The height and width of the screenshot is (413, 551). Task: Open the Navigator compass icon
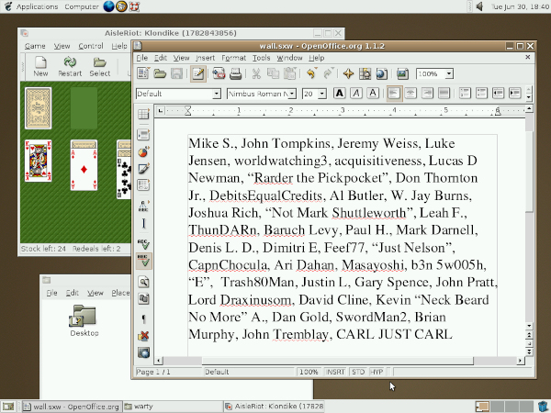(348, 73)
